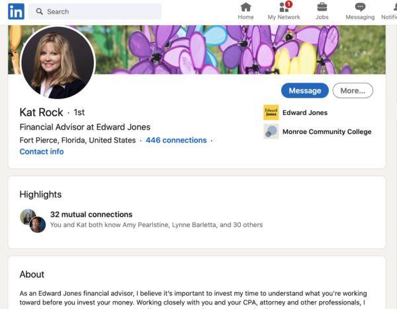Click the Edward Jones company logo
Screen dimensions: 397x309
point(271,112)
